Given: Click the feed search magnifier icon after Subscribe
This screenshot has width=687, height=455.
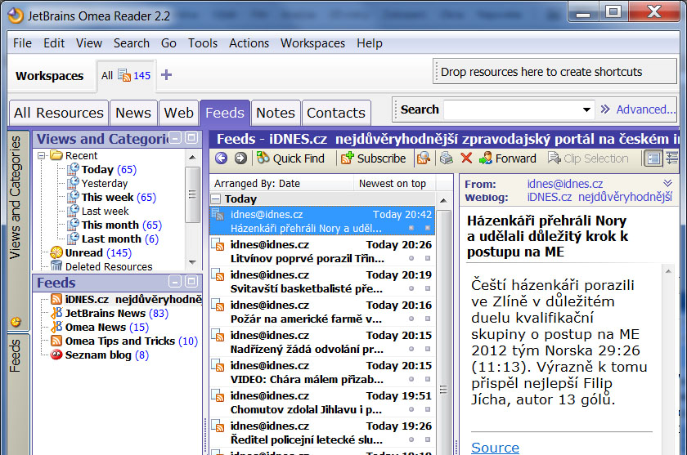Looking at the screenshot, I should 424,158.
